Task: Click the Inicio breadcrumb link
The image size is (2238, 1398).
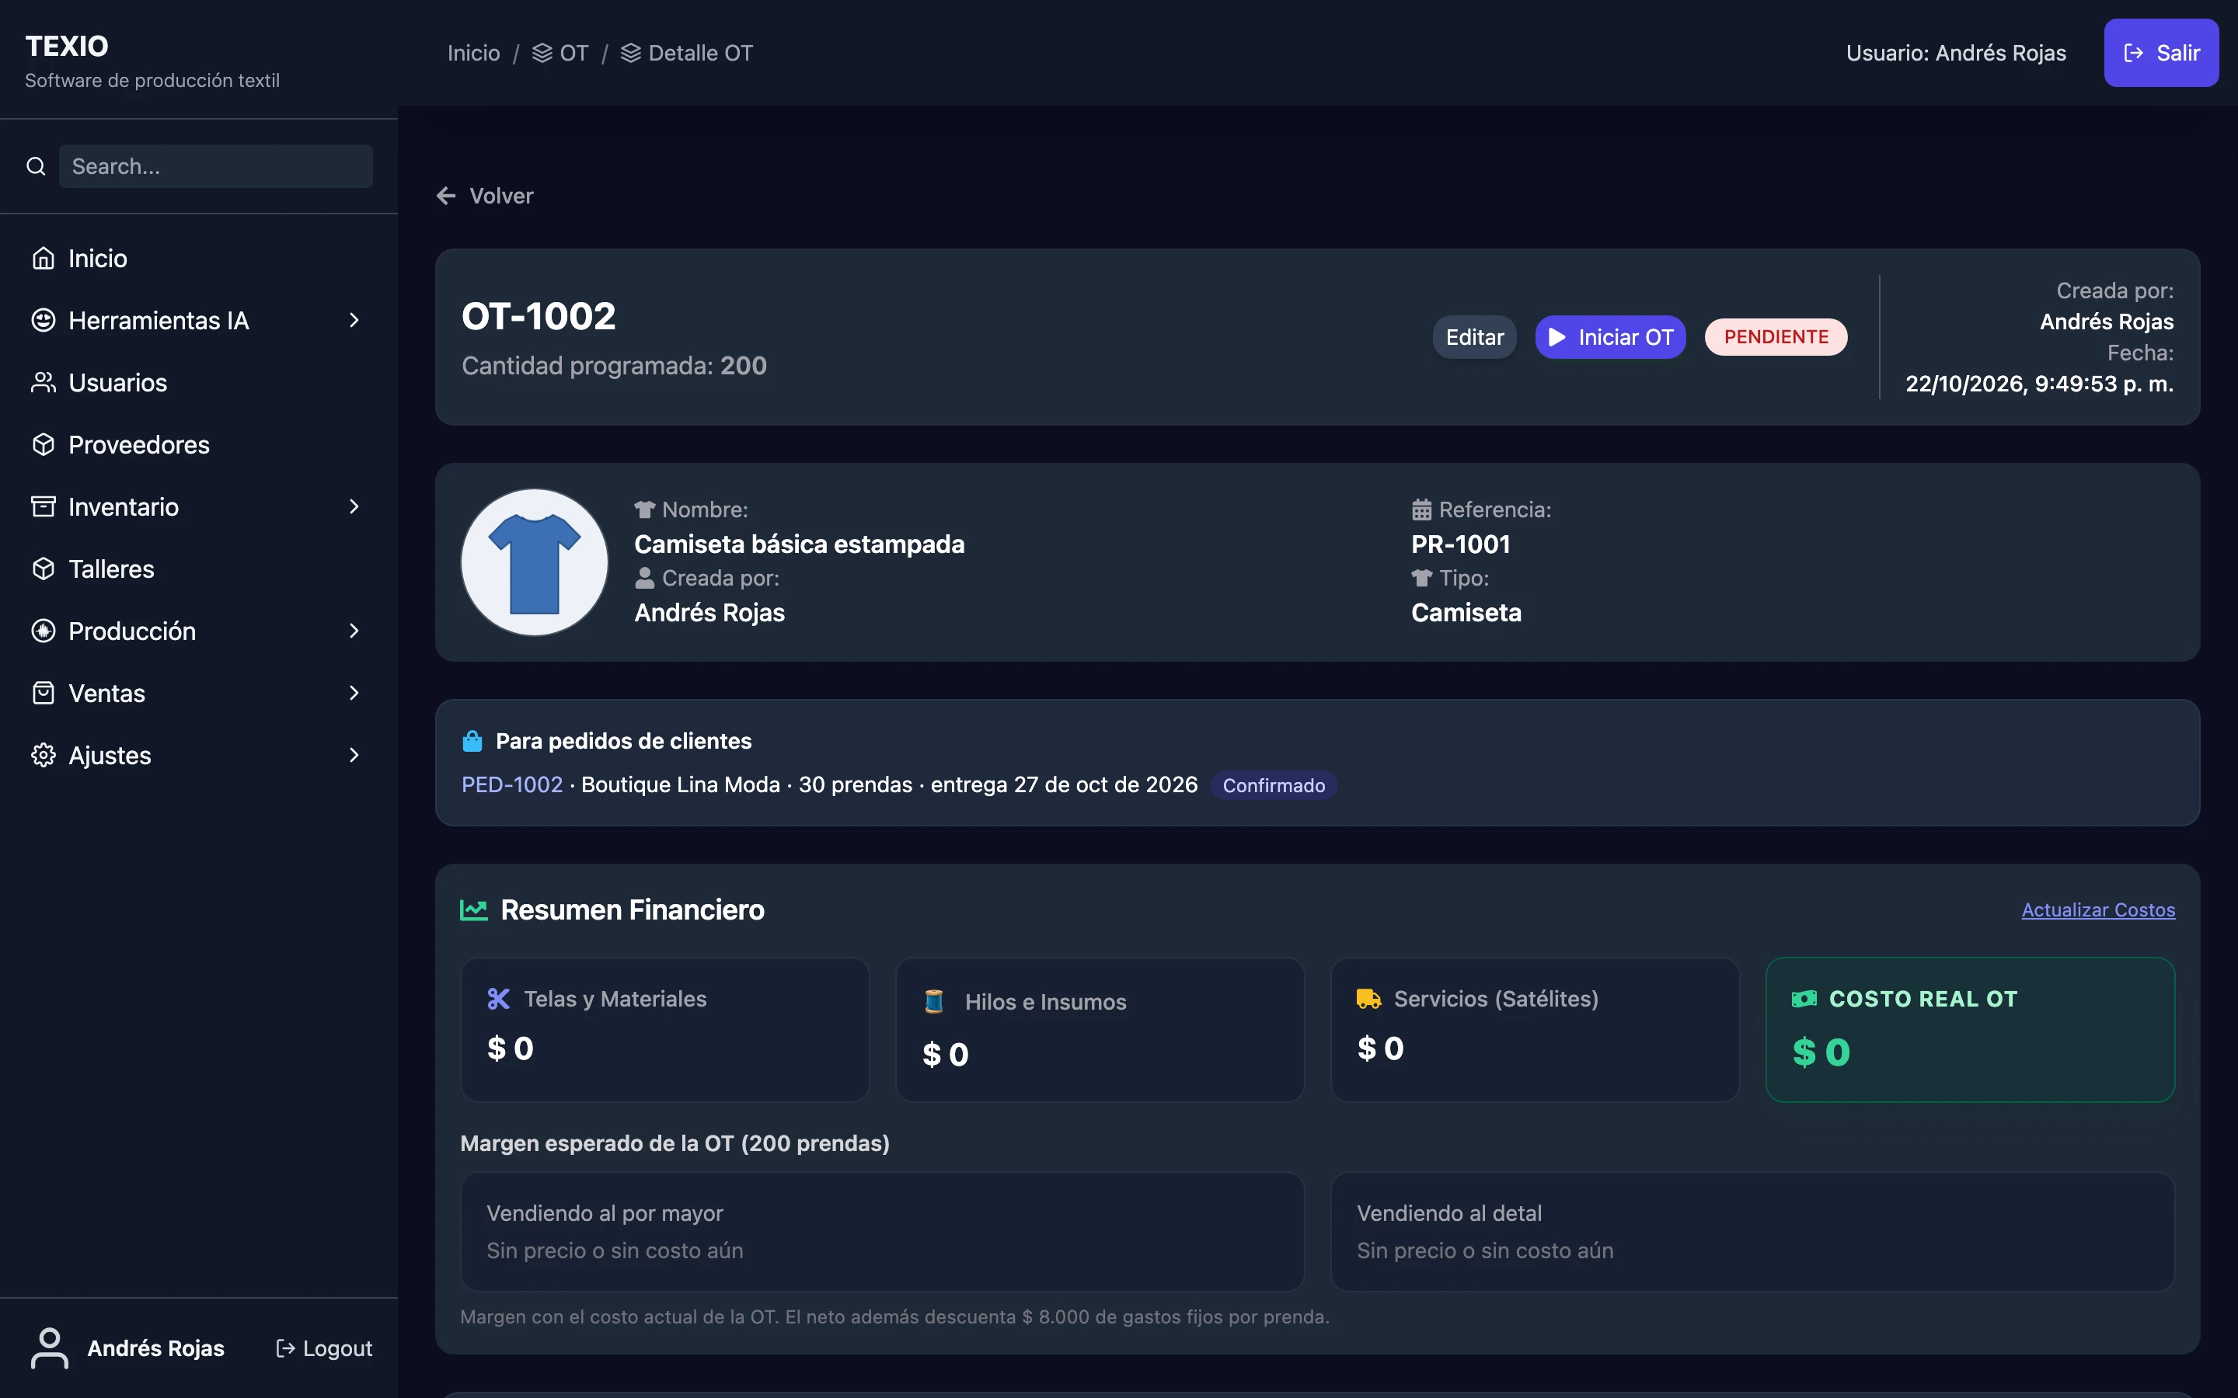Action: click(x=473, y=53)
